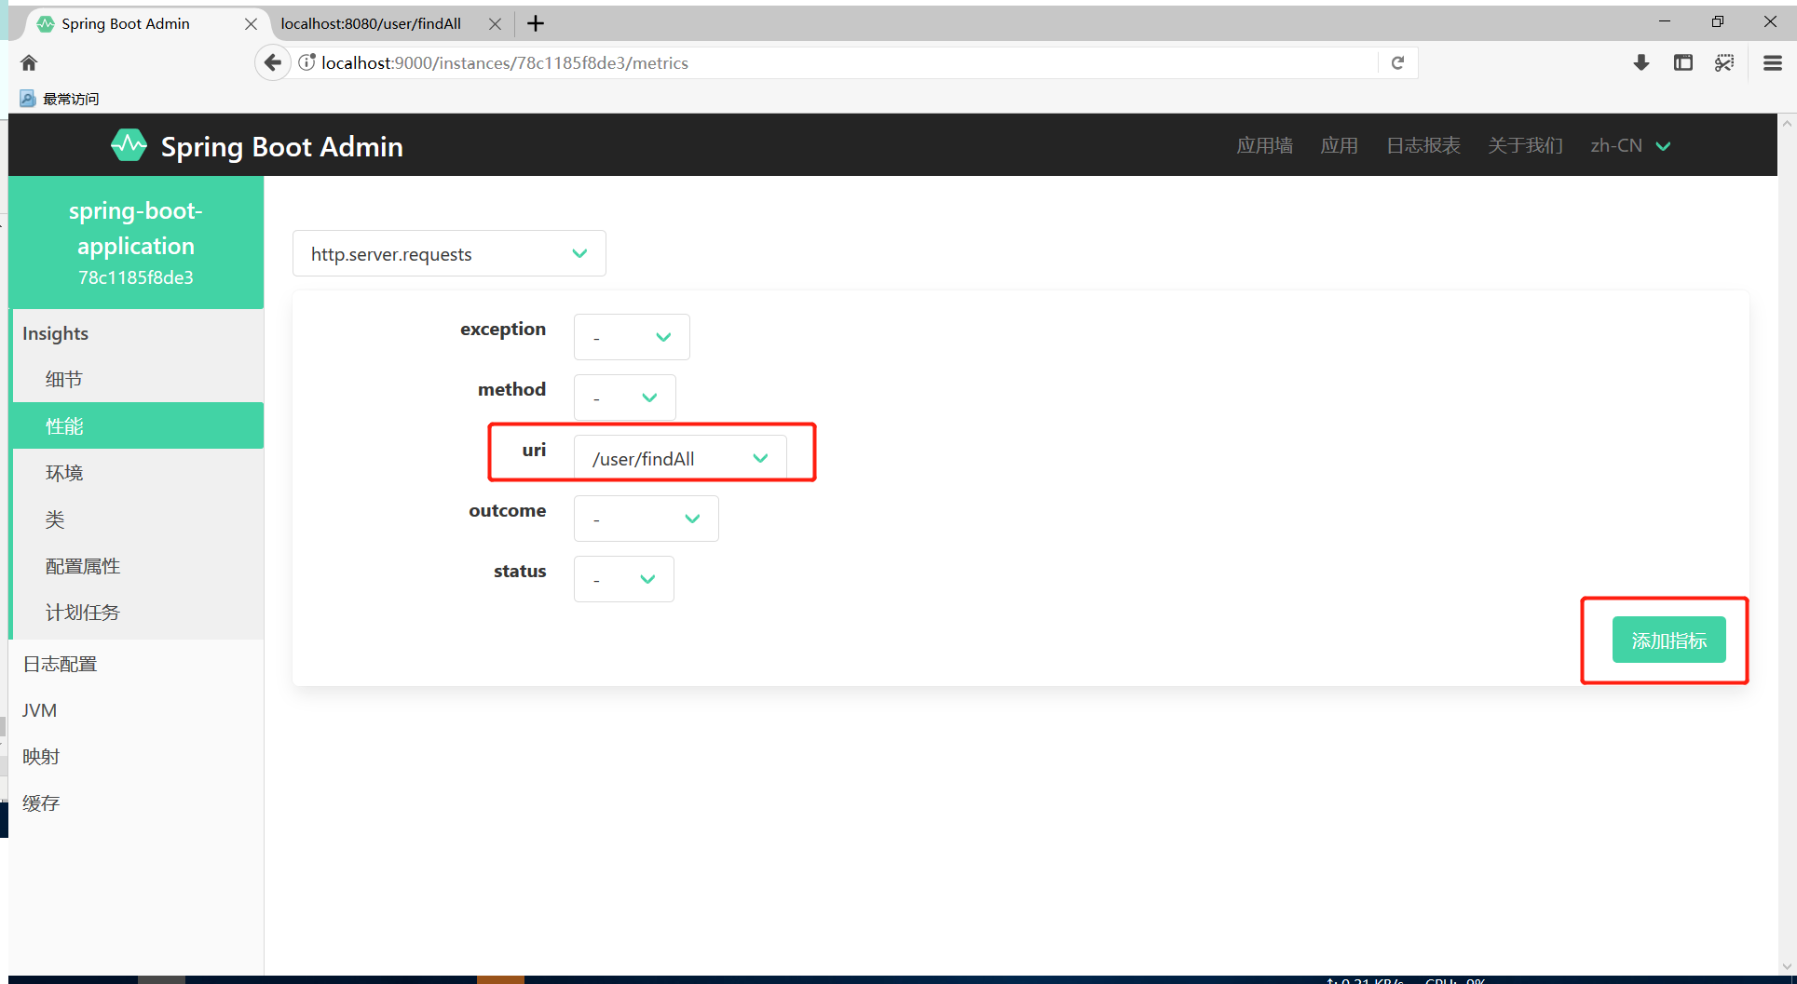Open 性能 in the sidebar
1797x984 pixels.
(138, 425)
